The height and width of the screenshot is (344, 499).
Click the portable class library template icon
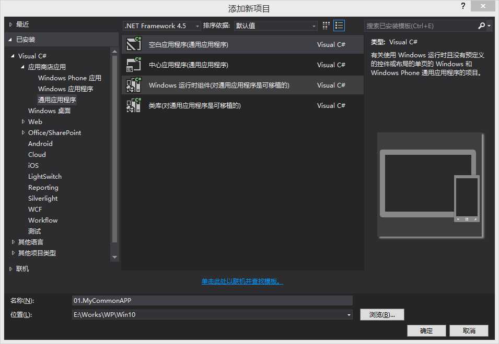tap(134, 105)
